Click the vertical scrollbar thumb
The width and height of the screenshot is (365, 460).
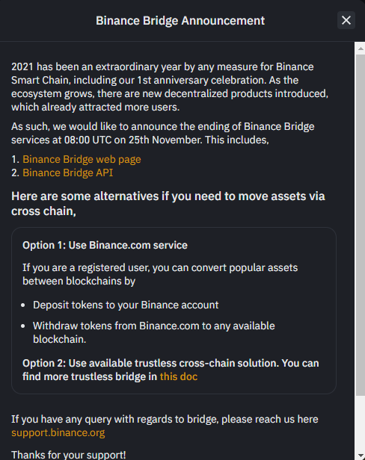click(361, 225)
